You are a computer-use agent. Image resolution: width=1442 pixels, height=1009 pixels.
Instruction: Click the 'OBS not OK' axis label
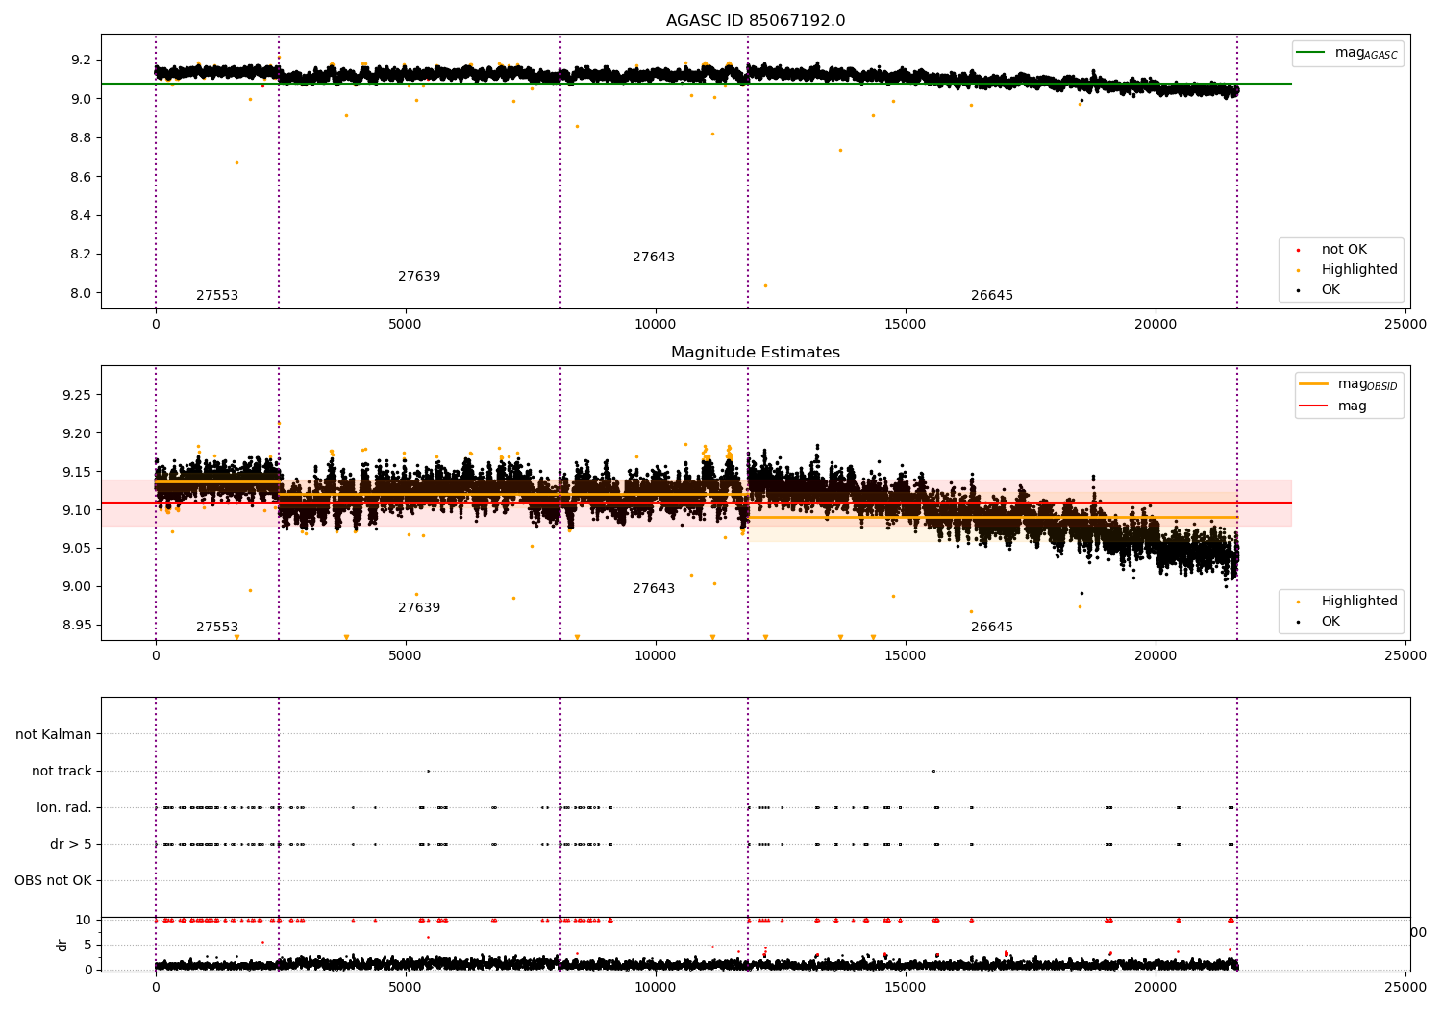(x=53, y=881)
